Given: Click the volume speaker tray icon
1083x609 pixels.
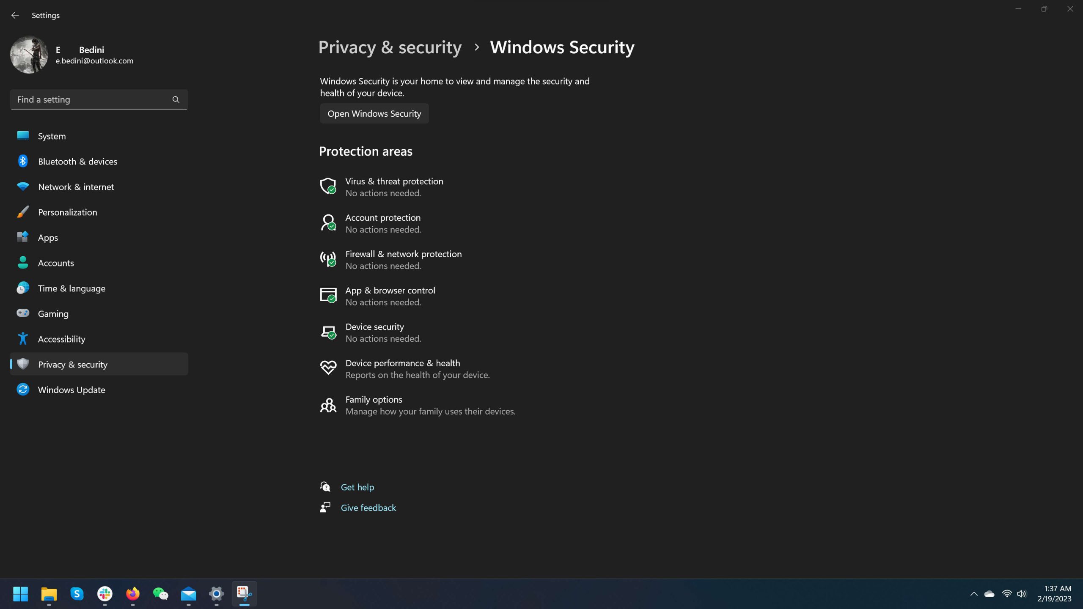Looking at the screenshot, I should (x=1022, y=594).
